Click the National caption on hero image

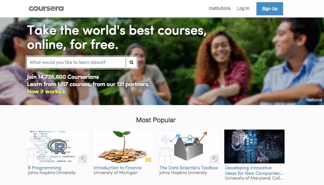315,100
